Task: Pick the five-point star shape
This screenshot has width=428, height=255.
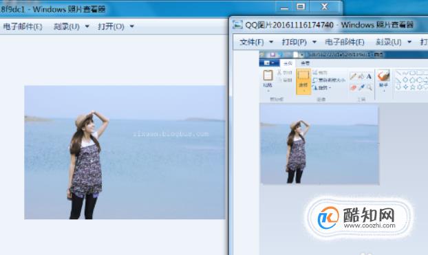Action: [412, 87]
